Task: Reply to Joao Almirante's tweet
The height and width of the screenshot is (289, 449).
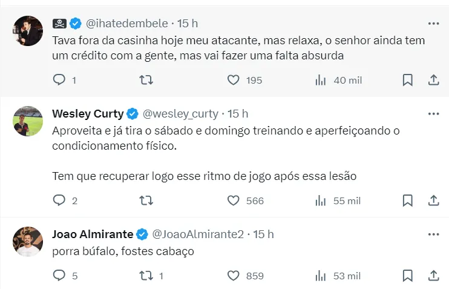Action: tap(59, 276)
